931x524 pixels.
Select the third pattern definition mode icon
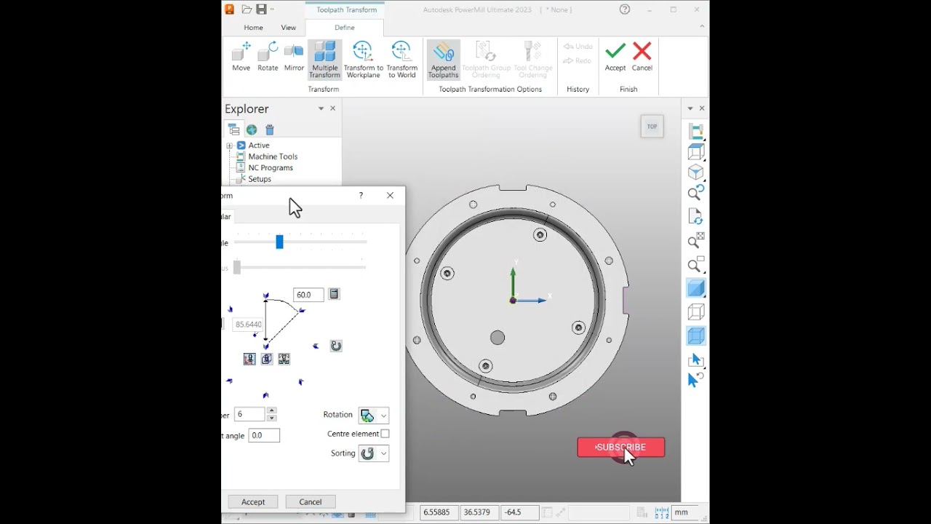coord(284,359)
